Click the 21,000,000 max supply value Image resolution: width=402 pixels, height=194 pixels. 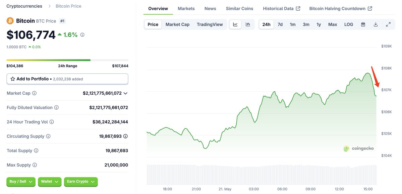116,165
